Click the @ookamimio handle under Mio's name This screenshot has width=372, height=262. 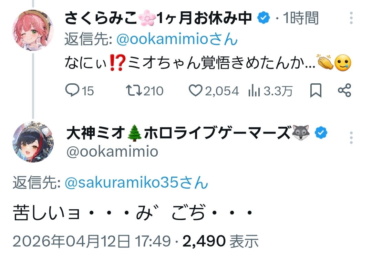(112, 151)
